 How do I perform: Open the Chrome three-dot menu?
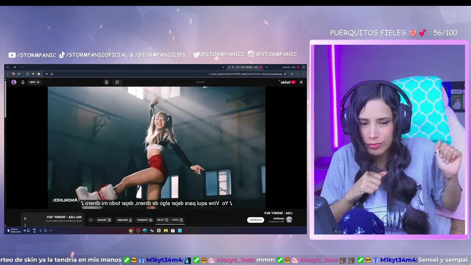(8, 74)
